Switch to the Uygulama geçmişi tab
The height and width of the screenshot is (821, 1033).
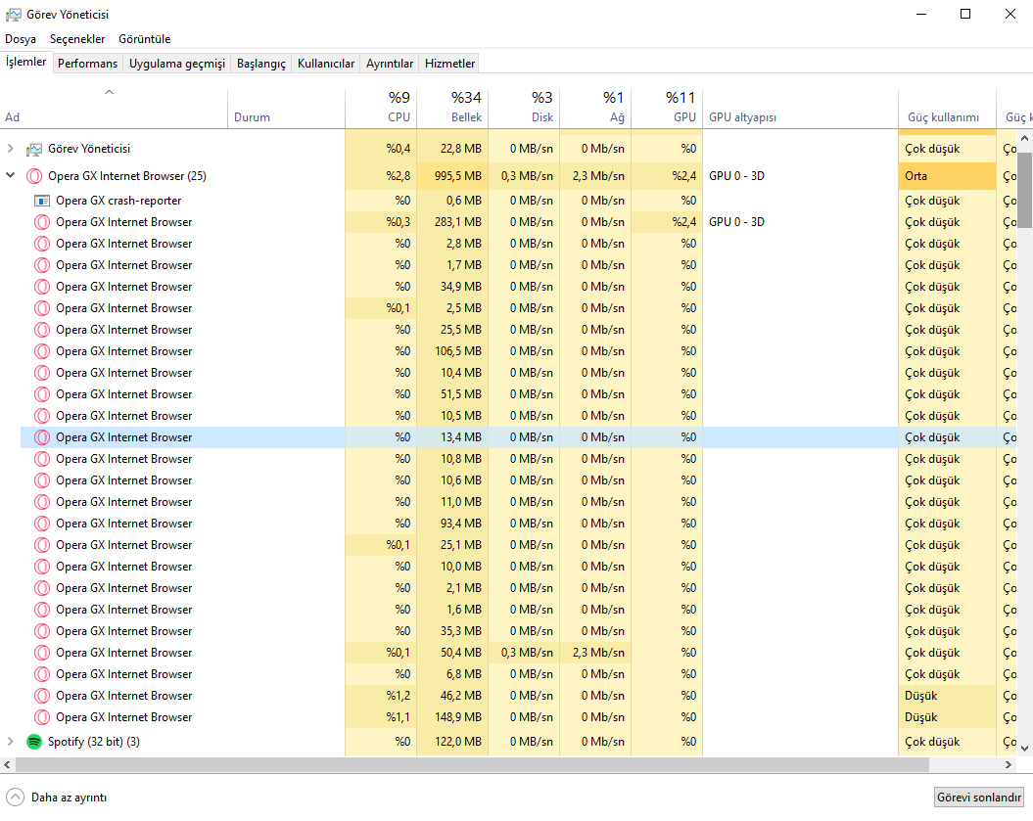[x=176, y=64]
